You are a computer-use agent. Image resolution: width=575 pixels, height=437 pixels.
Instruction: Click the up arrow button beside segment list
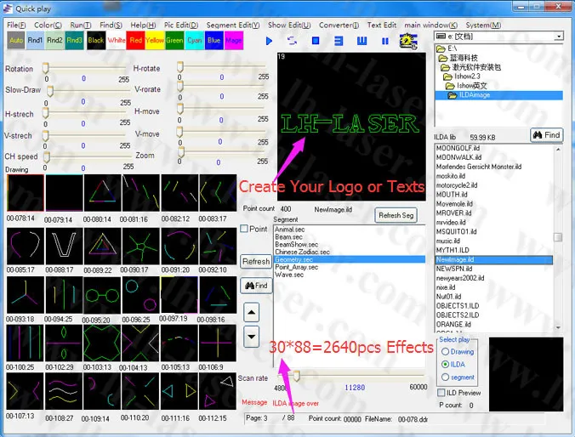tap(252, 313)
